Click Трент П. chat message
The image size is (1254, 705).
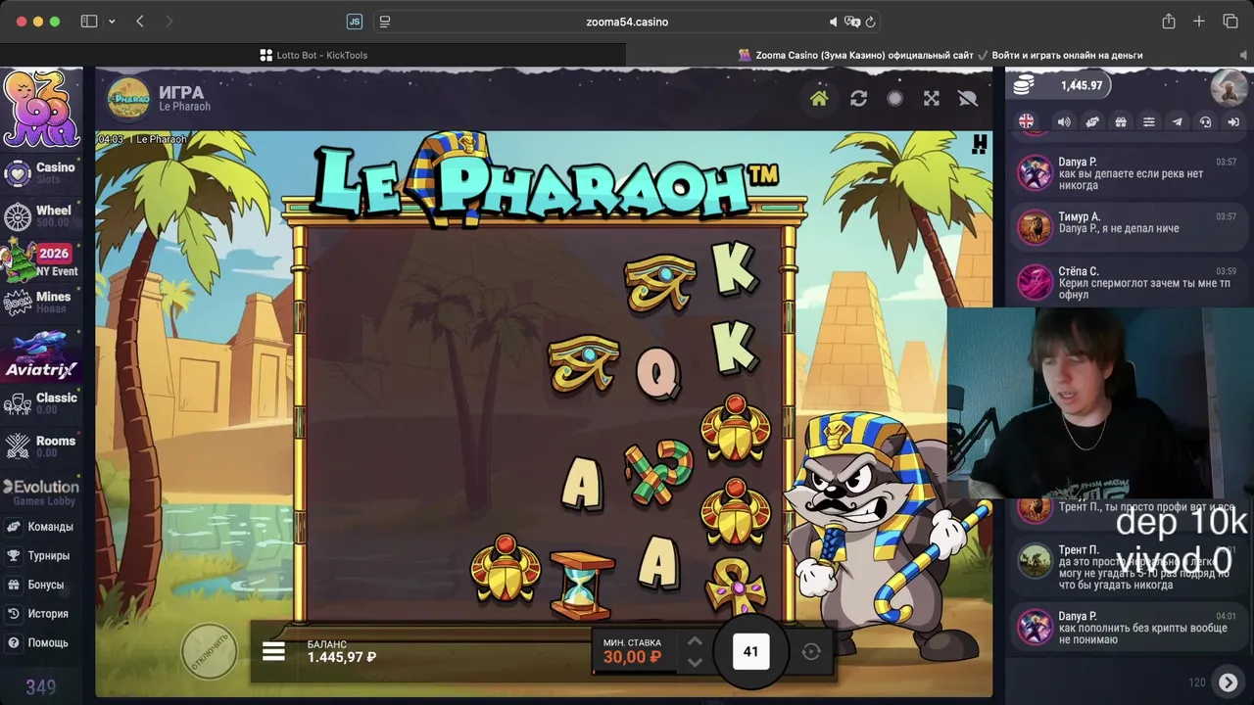(1128, 568)
